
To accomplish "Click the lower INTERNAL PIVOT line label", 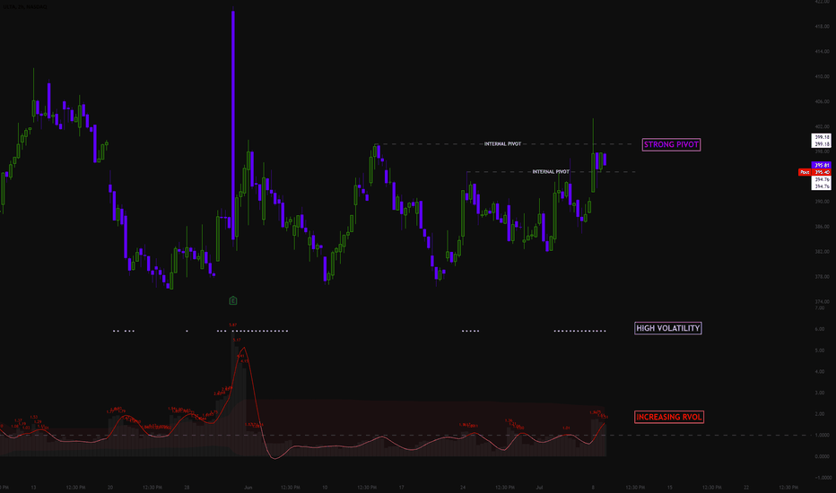I will (x=551, y=171).
